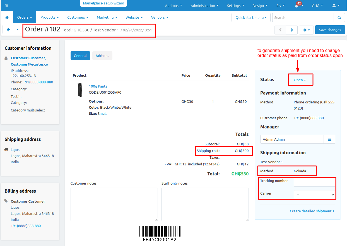Open the 100g Pants product link
This screenshot has height=246, width=347.
click(98, 86)
